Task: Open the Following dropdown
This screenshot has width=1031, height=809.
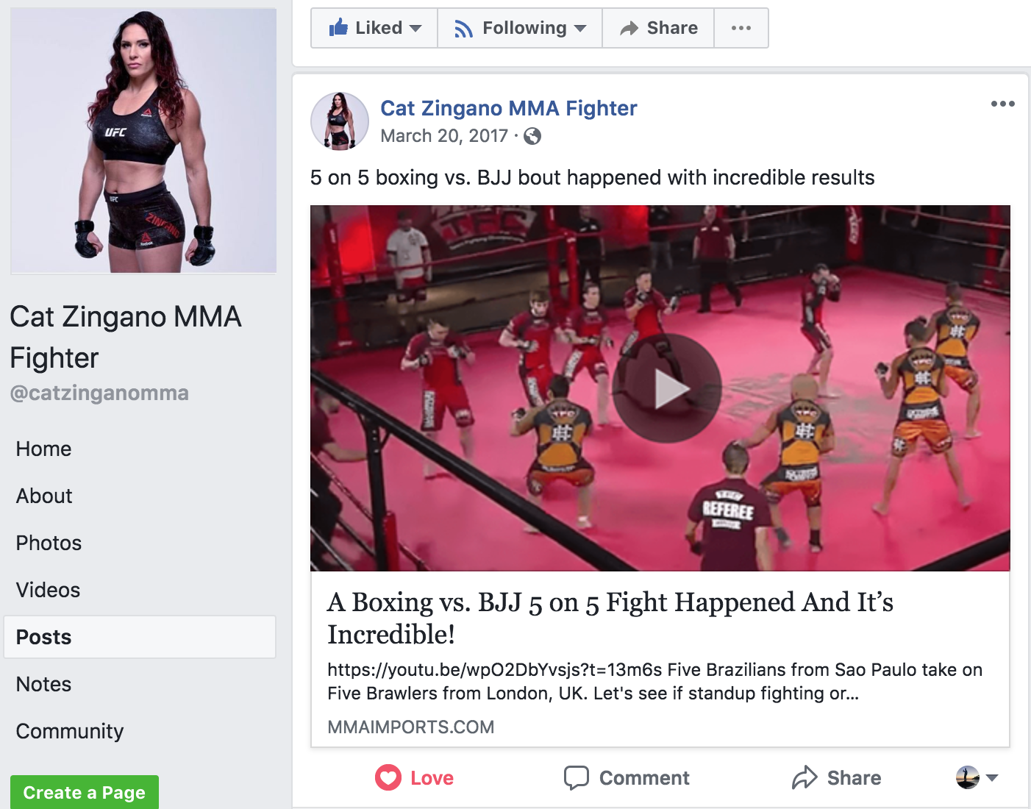Action: pos(520,28)
